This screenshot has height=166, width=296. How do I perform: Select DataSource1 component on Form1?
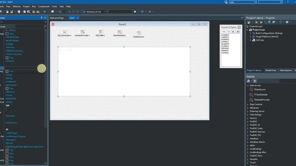[x=139, y=34]
